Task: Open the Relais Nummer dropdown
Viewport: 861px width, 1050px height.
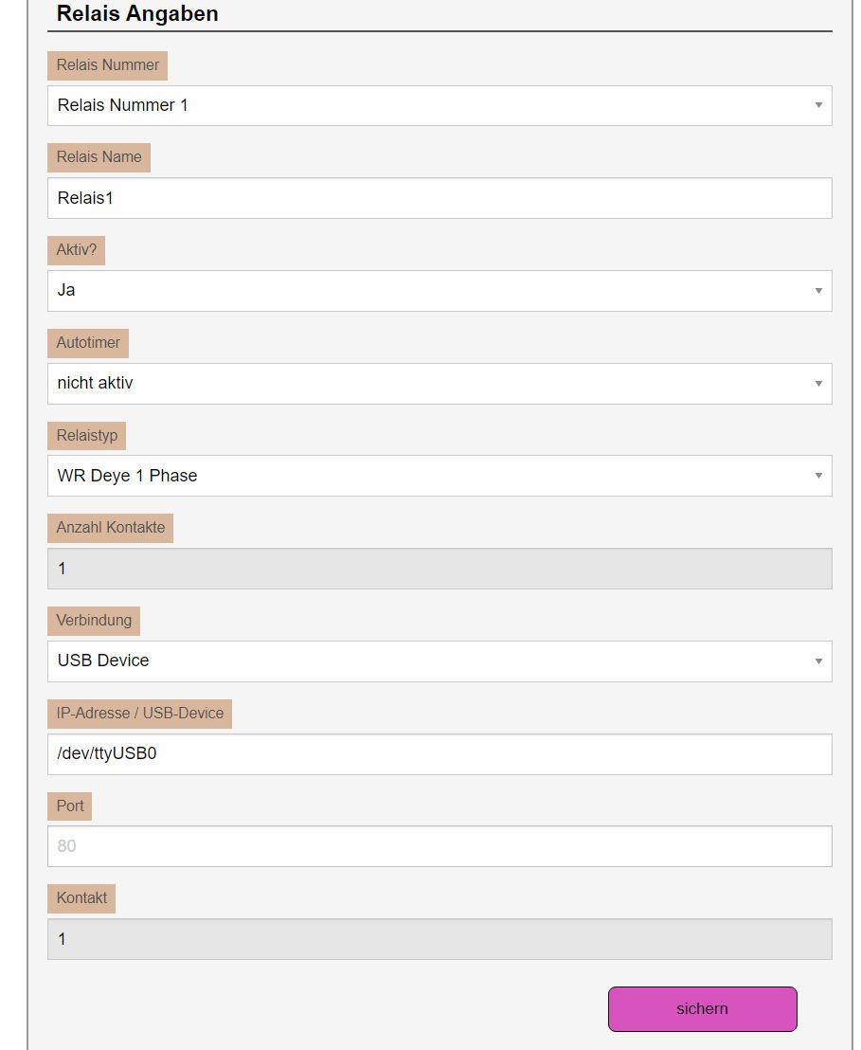Action: point(439,105)
